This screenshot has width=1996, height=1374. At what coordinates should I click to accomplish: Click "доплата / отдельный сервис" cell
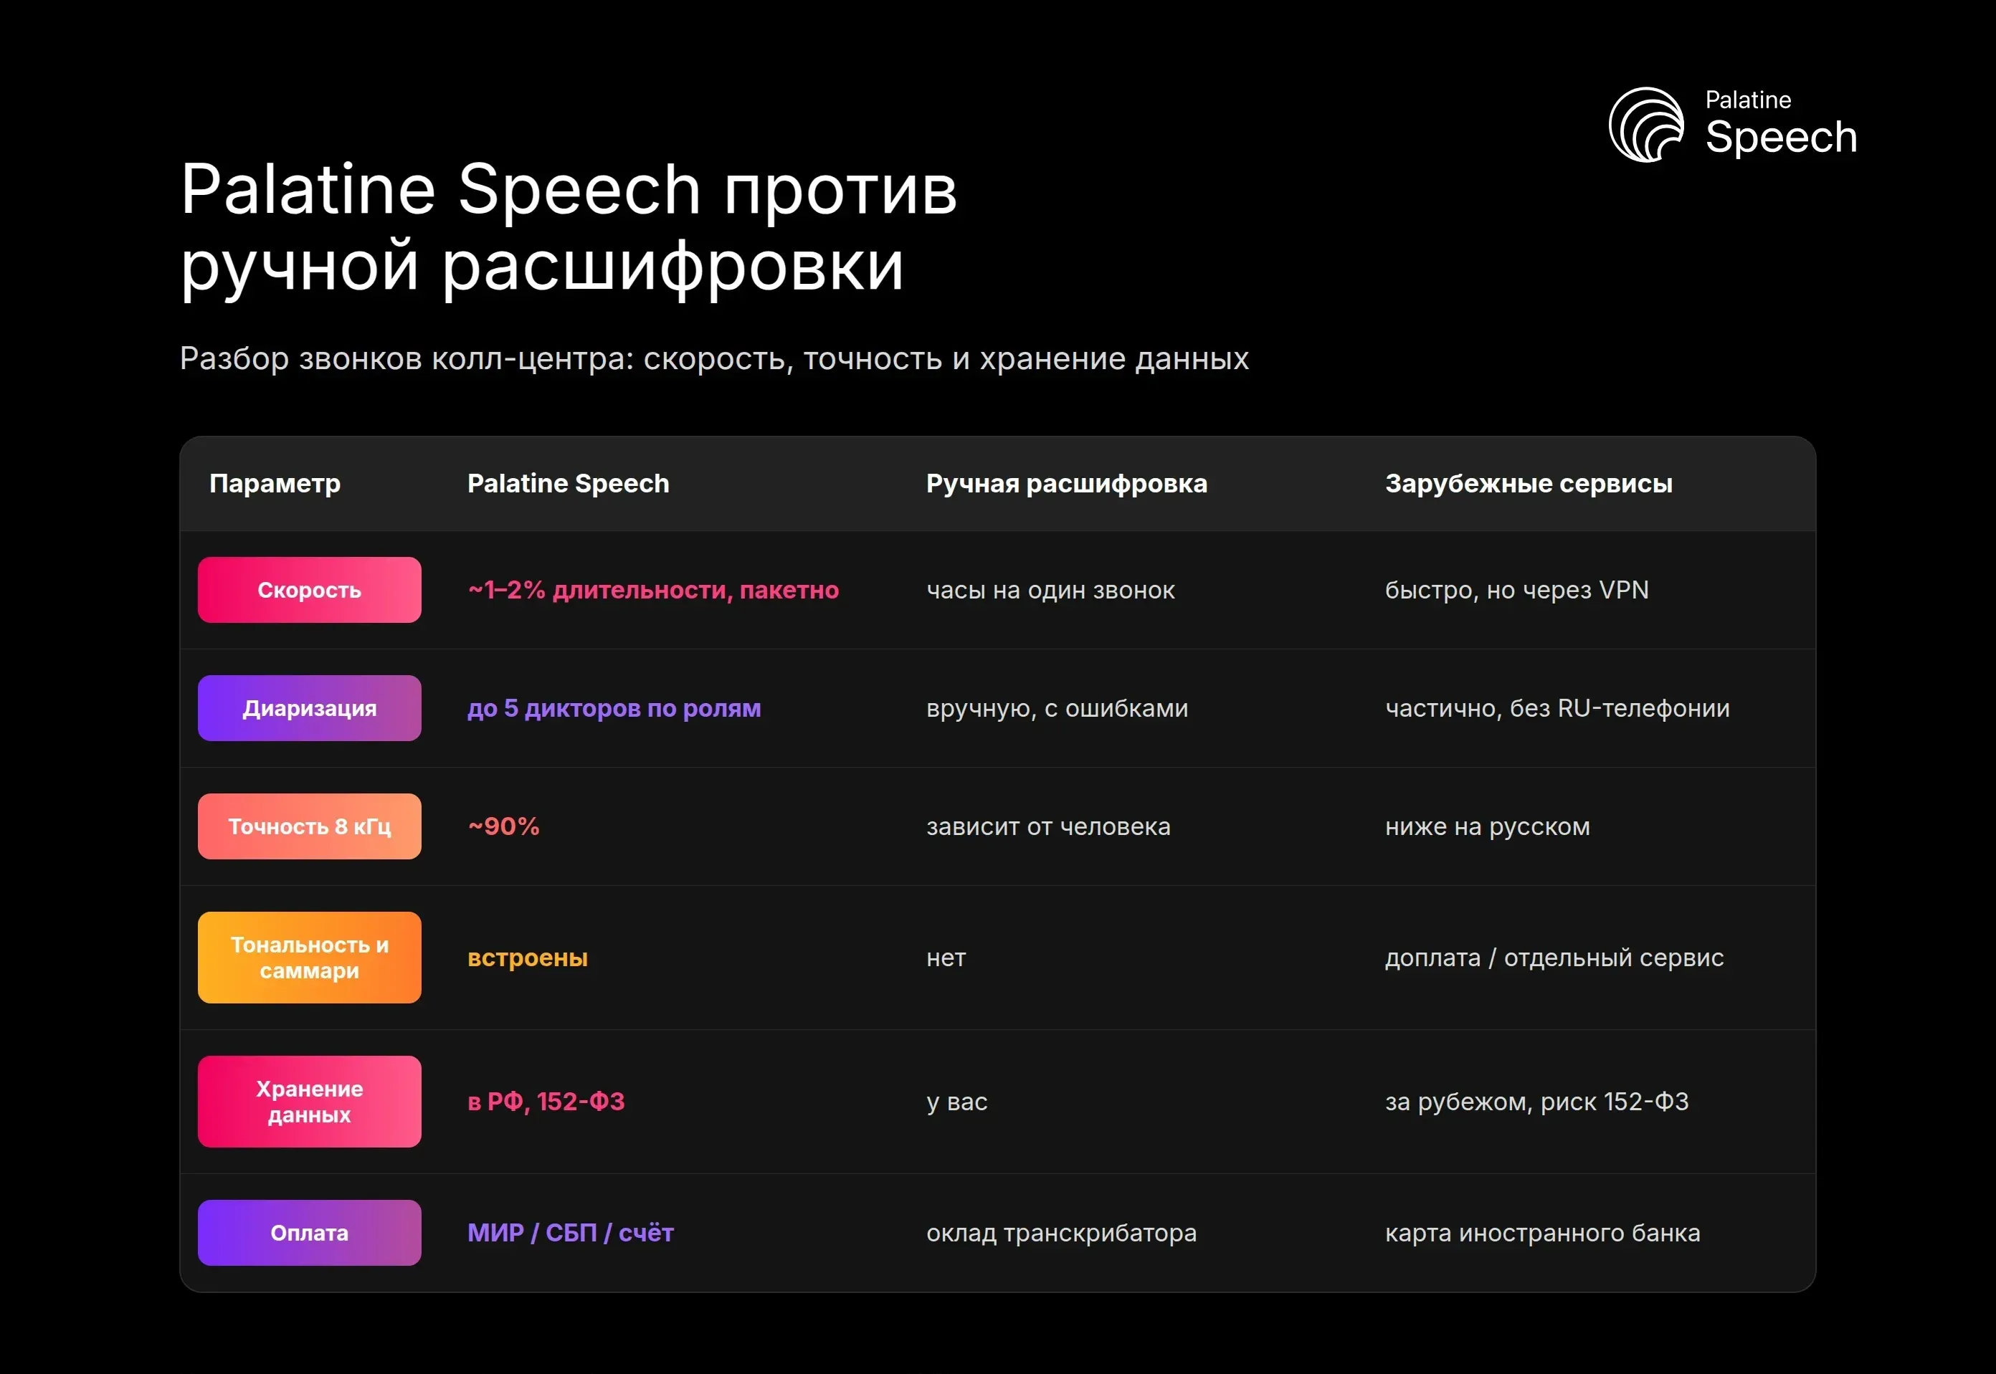tap(1554, 958)
